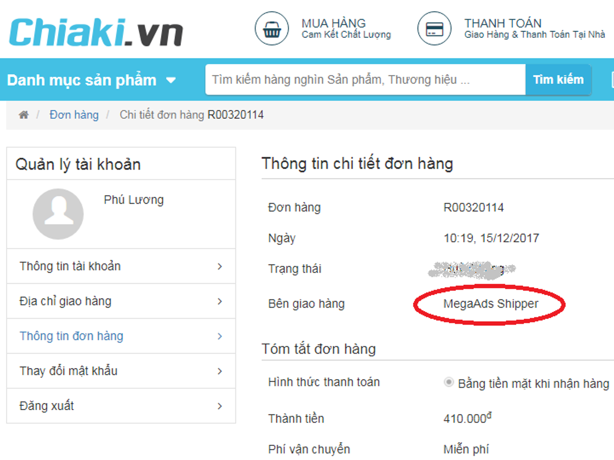Click chevron beside Đăng xuất
This screenshot has height=460, width=614.
220,406
